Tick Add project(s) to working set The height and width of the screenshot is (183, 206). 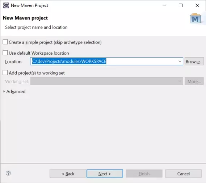(x=5, y=72)
